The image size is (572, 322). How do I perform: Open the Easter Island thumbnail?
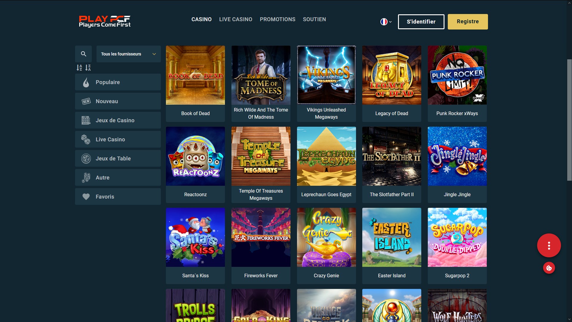(x=392, y=237)
